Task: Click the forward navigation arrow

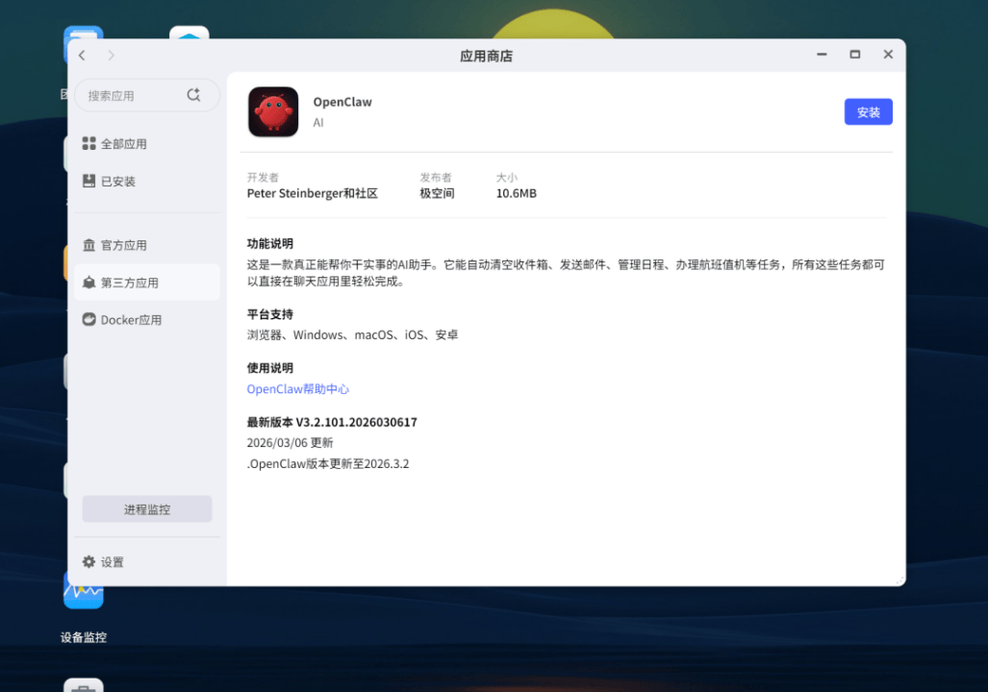Action: click(x=112, y=56)
